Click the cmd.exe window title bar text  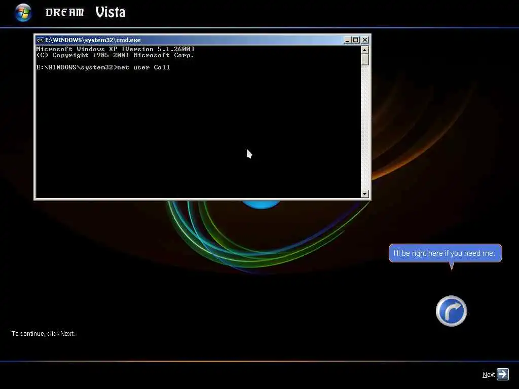93,40
